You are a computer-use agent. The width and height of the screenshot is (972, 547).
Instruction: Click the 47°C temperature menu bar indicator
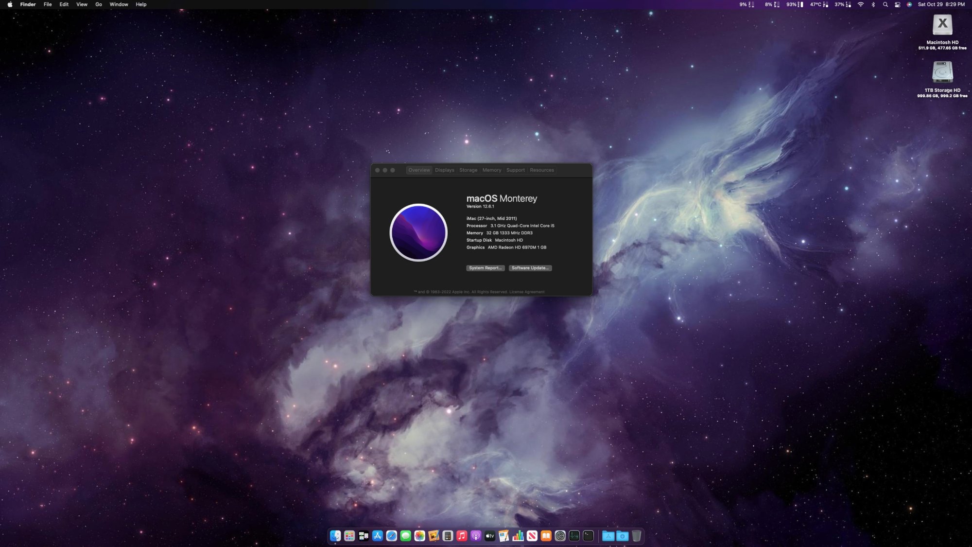(x=819, y=4)
